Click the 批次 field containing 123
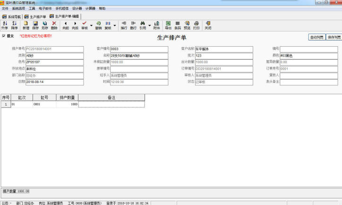 [x=224, y=56]
